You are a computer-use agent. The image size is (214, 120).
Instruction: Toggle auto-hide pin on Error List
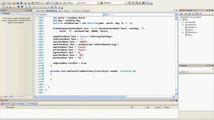coord(174,100)
